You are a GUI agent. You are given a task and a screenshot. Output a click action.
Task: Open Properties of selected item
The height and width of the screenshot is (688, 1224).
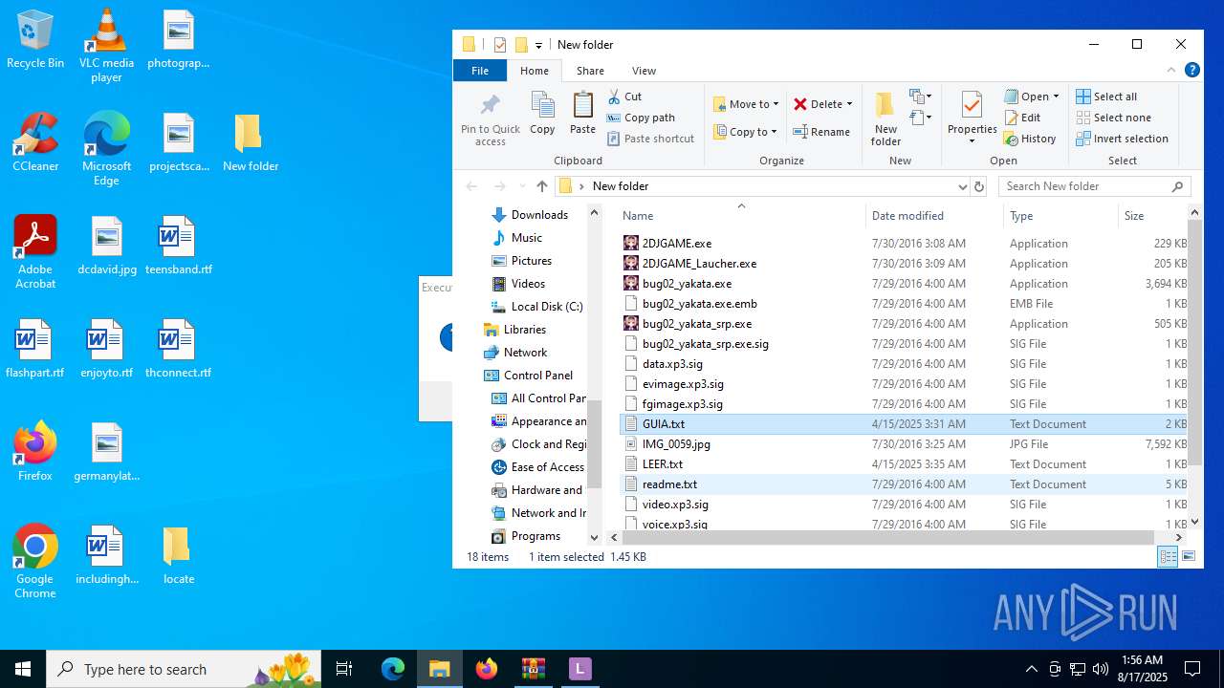(x=973, y=119)
